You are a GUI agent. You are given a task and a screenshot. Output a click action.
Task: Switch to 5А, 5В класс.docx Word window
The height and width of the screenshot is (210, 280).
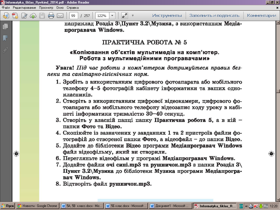[82, 206]
